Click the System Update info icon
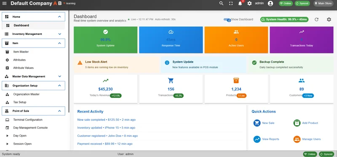The image size is (337, 157). tap(167, 63)
